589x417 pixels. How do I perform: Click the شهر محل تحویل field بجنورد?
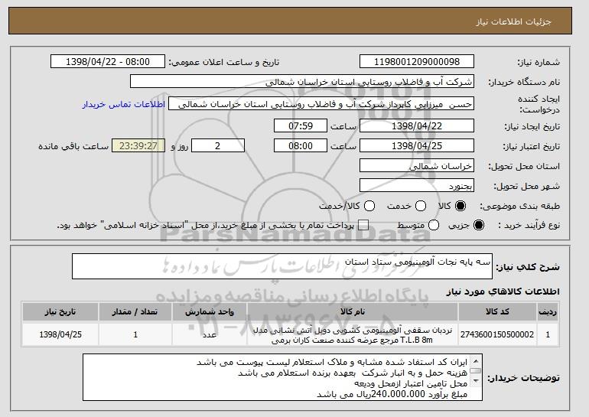[x=417, y=186]
